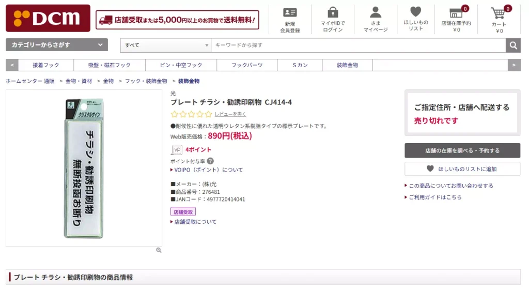
Task: Click the point rate help question icon
Action: [x=210, y=161]
